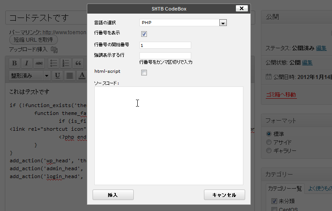
Task: Close the SHTB CodeBox dialog
Action: tap(242, 8)
